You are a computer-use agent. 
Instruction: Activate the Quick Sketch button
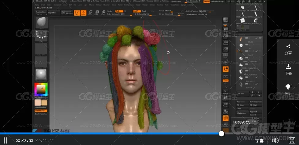click(x=67, y=13)
